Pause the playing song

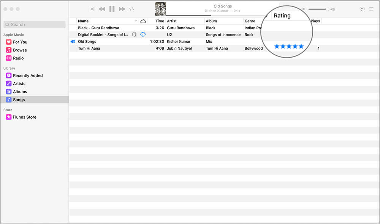112,9
